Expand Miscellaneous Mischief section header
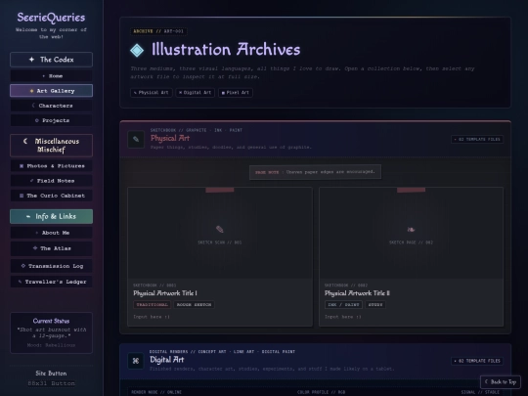 pos(51,146)
